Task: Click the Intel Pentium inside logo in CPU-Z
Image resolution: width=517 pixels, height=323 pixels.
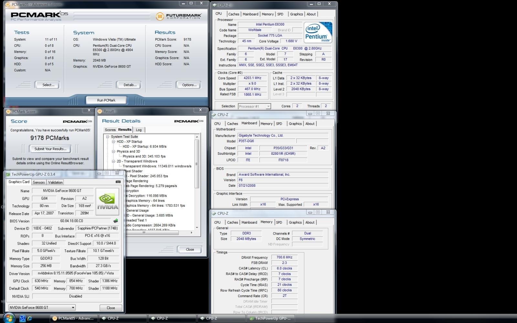Action: (318, 33)
